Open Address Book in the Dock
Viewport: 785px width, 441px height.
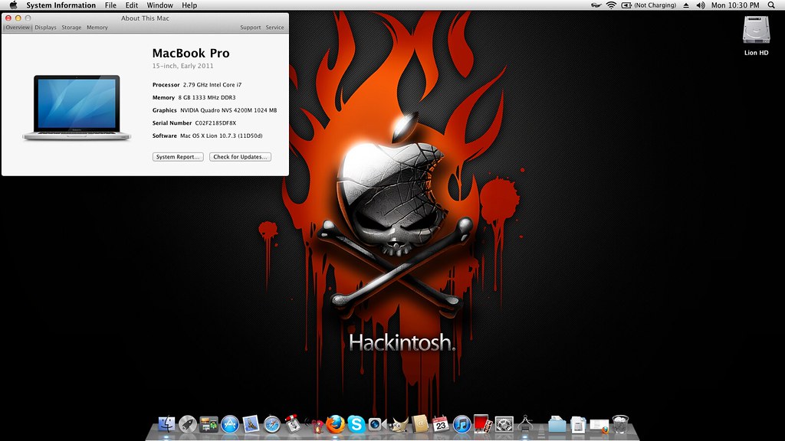419,424
